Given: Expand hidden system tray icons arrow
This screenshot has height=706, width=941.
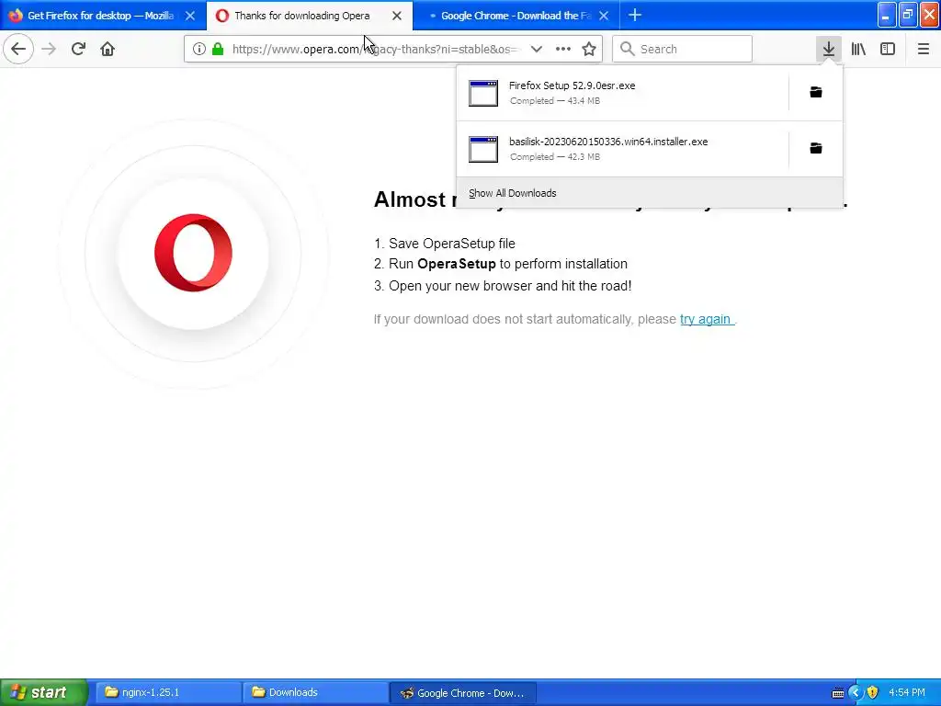Looking at the screenshot, I should (856, 693).
